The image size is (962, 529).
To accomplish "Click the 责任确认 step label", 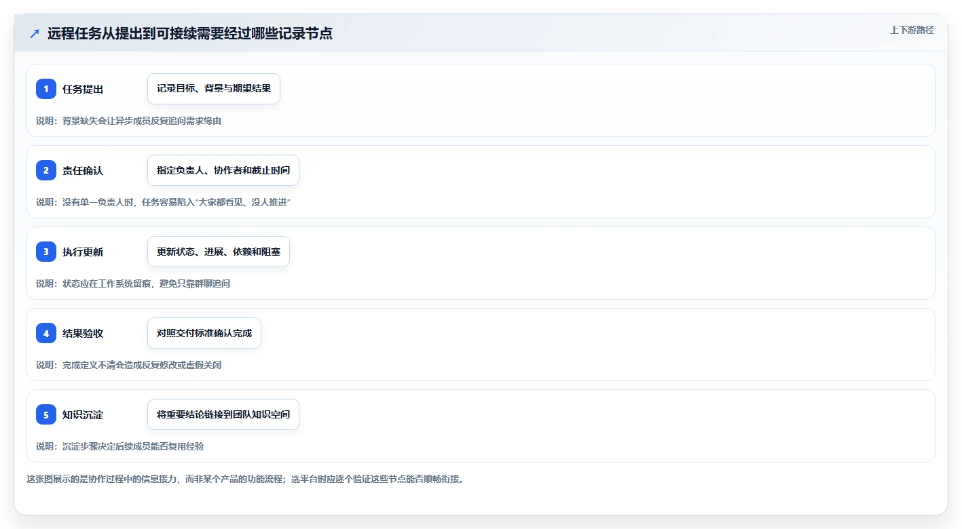I will (x=83, y=170).
